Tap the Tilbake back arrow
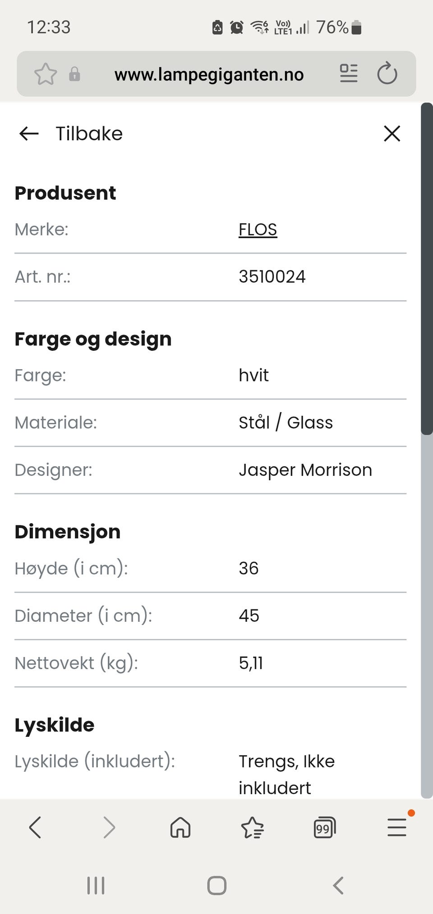 point(29,133)
